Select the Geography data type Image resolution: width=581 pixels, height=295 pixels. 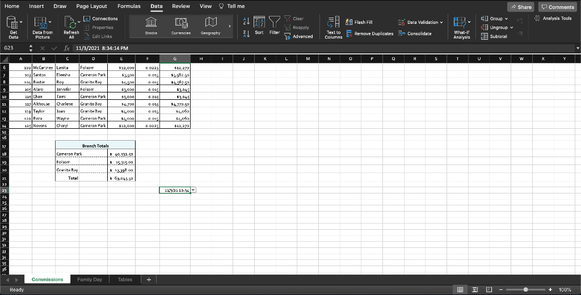(x=210, y=26)
